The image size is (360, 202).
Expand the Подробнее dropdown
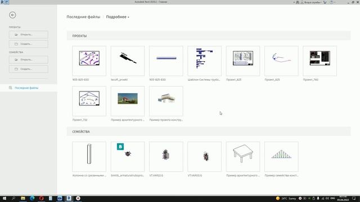click(x=118, y=17)
